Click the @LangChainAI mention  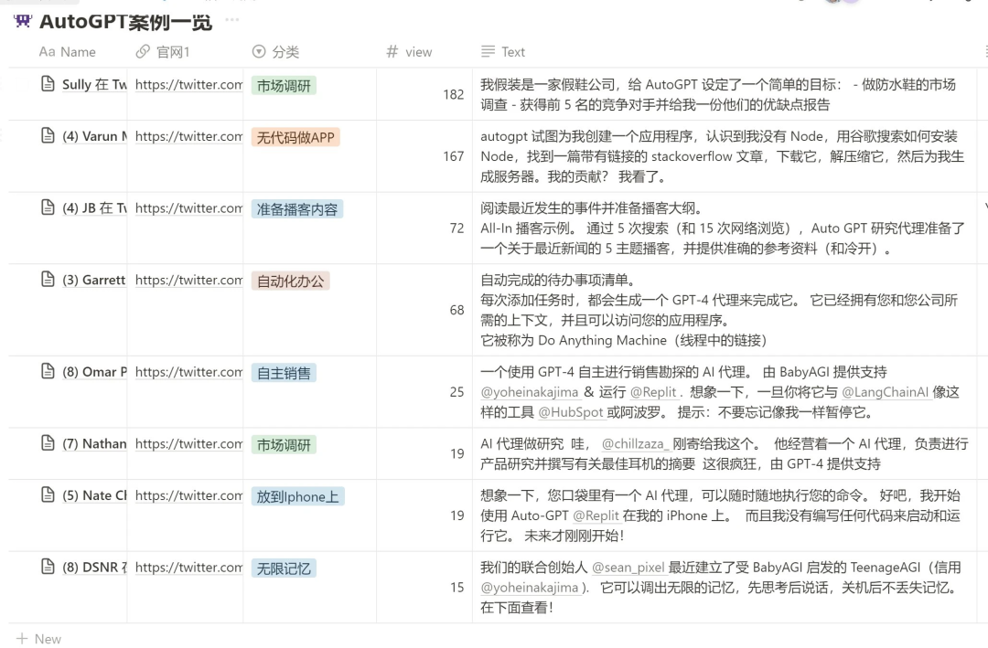pos(885,392)
